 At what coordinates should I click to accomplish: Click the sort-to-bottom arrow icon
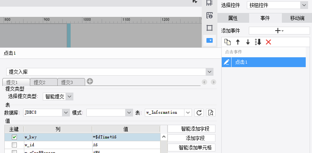tap(258, 42)
